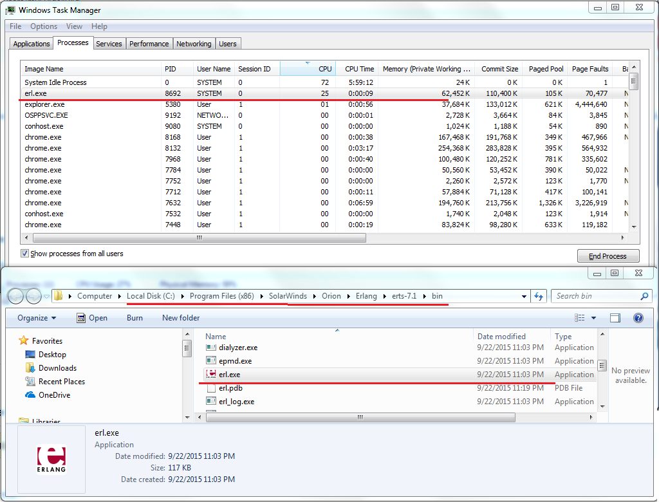Click the file list horizontal scrollbar thumb
The width and height of the screenshot is (659, 502).
click(360, 417)
